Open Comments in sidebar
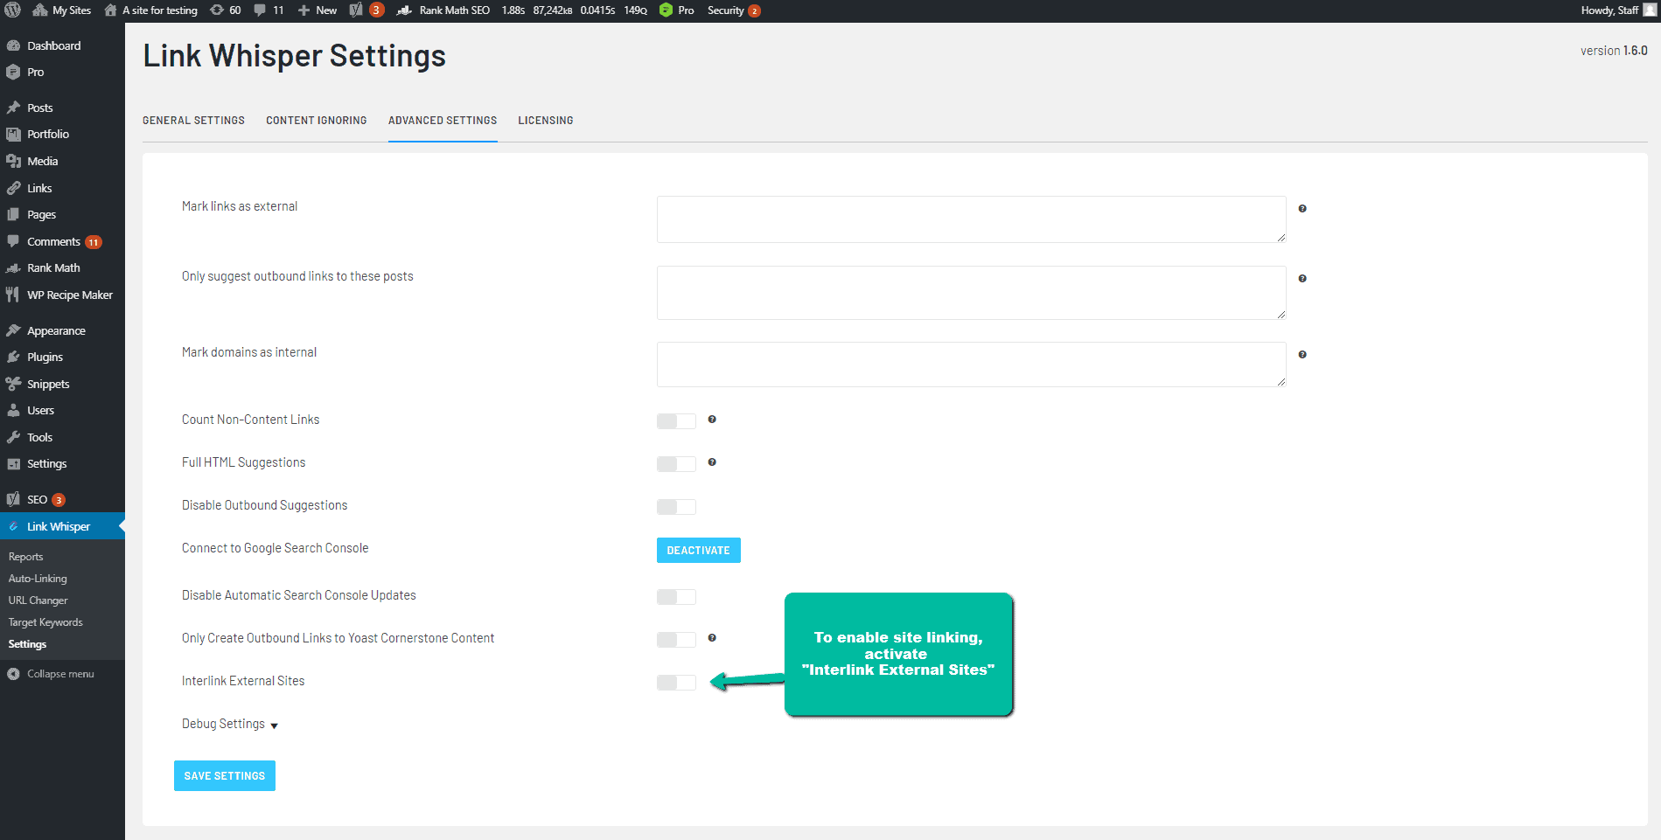Screen dimensions: 1661x840 (62, 241)
